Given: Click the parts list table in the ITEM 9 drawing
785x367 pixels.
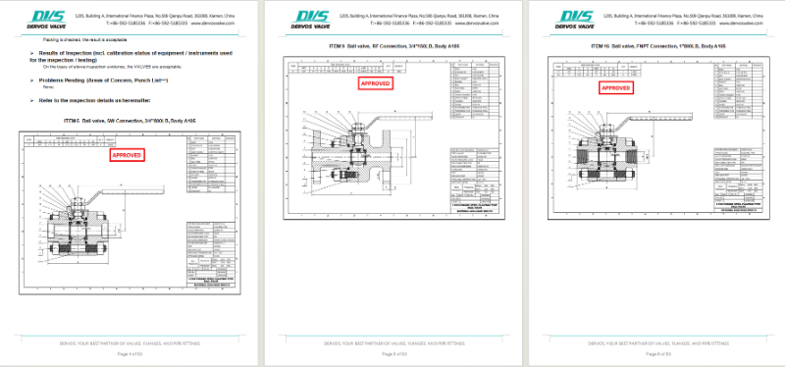Looking at the screenshot, I should pos(475,90).
